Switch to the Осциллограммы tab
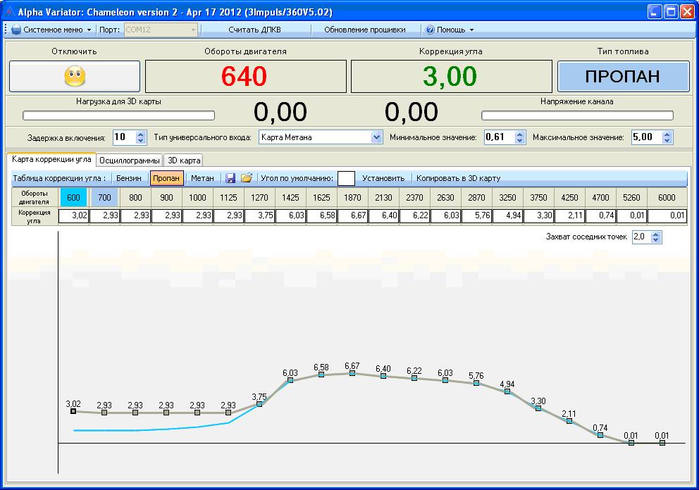 tap(129, 161)
